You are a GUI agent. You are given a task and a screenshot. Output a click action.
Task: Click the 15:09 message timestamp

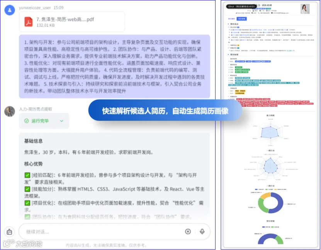click(x=59, y=8)
